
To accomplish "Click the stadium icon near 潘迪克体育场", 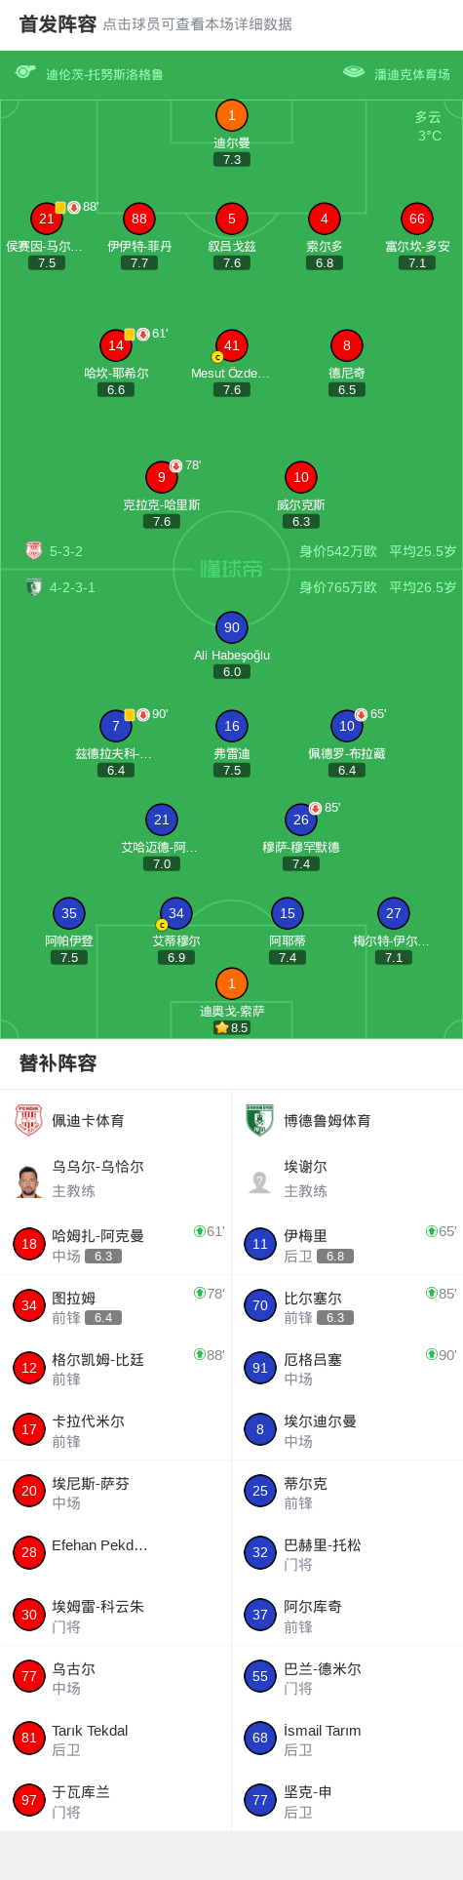I will coord(354,72).
